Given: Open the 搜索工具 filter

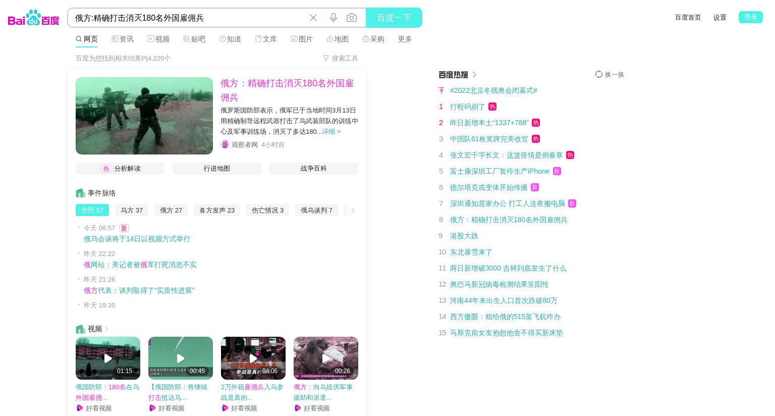Looking at the screenshot, I should pyautogui.click(x=341, y=59).
